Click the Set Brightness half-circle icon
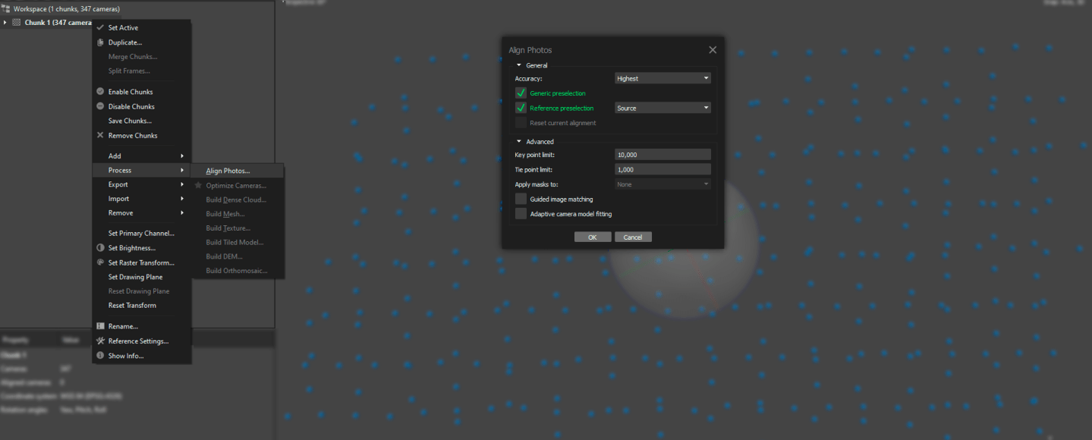 (x=100, y=248)
